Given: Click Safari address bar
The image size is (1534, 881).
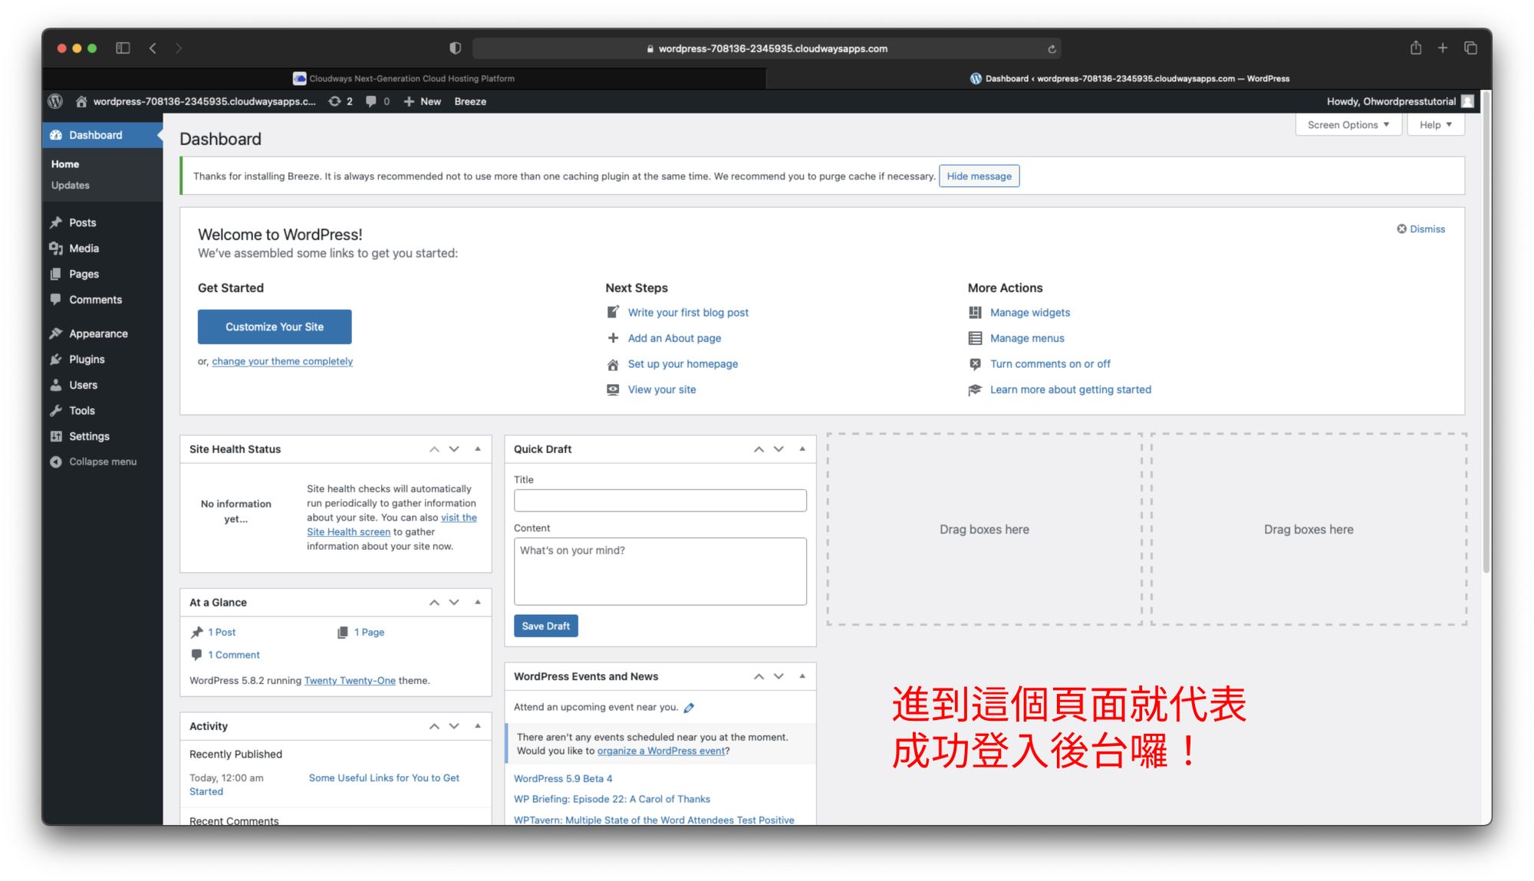Looking at the screenshot, I should click(767, 48).
